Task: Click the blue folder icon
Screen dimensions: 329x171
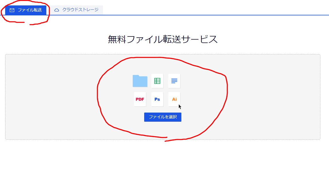Action: [140, 81]
